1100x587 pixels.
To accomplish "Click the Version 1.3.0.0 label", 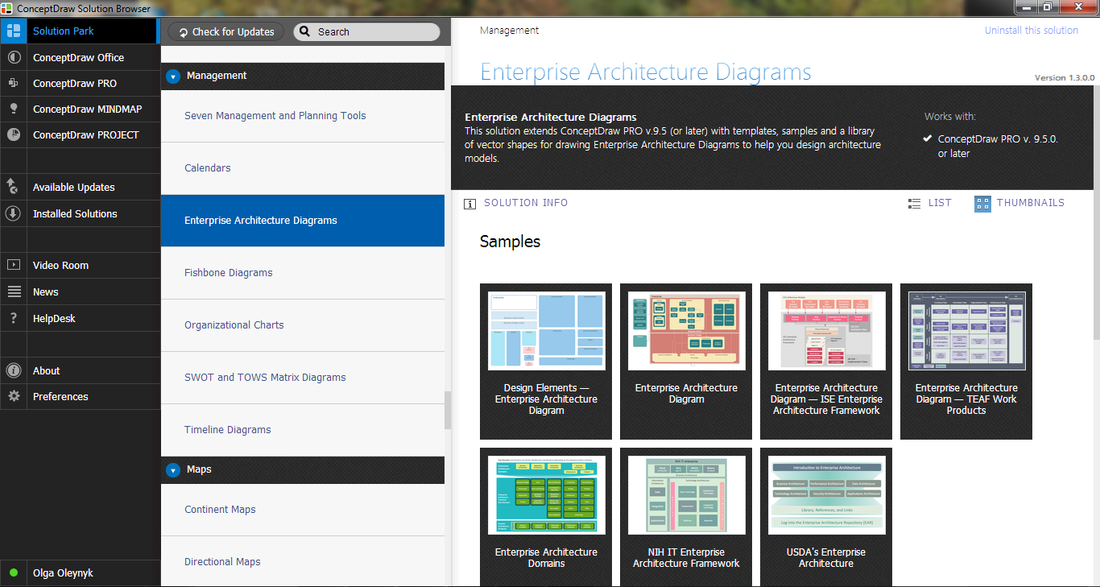I will [1065, 78].
